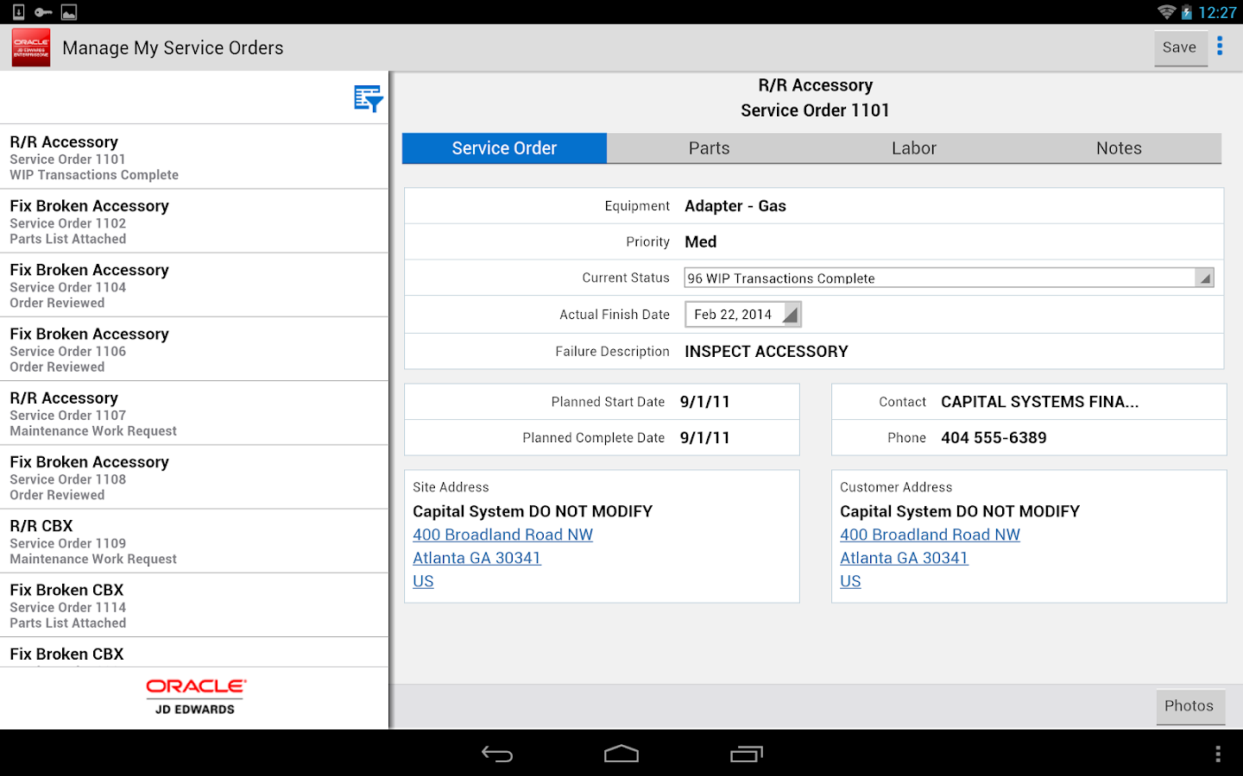Screen dimensions: 1243x776
Task: Tap the Photos button
Action: pyautogui.click(x=1189, y=706)
